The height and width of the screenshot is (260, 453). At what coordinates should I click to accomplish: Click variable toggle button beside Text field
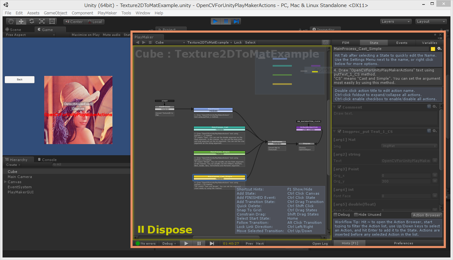click(x=435, y=160)
